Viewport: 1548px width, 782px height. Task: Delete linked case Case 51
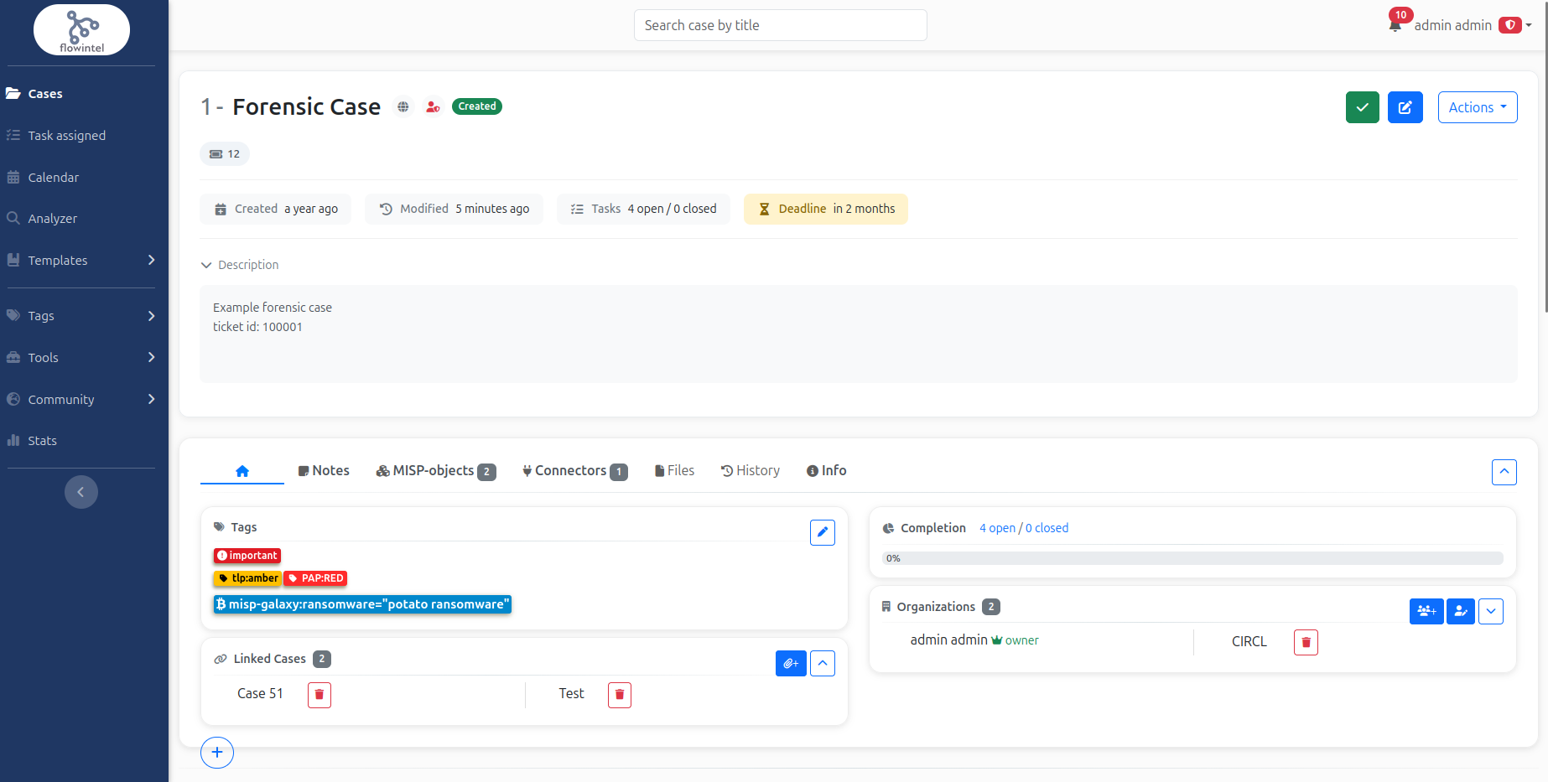click(x=319, y=695)
